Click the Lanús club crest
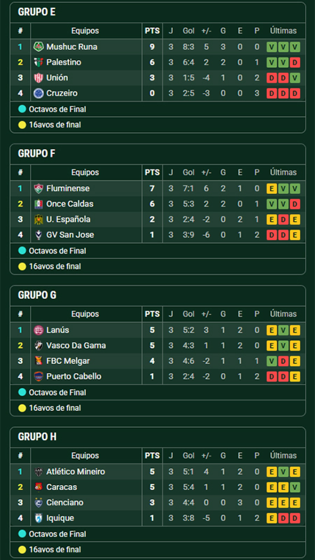The width and height of the screenshot is (315, 560). point(38,330)
